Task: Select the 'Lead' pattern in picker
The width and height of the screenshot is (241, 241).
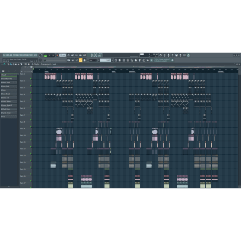Action: click(9, 75)
